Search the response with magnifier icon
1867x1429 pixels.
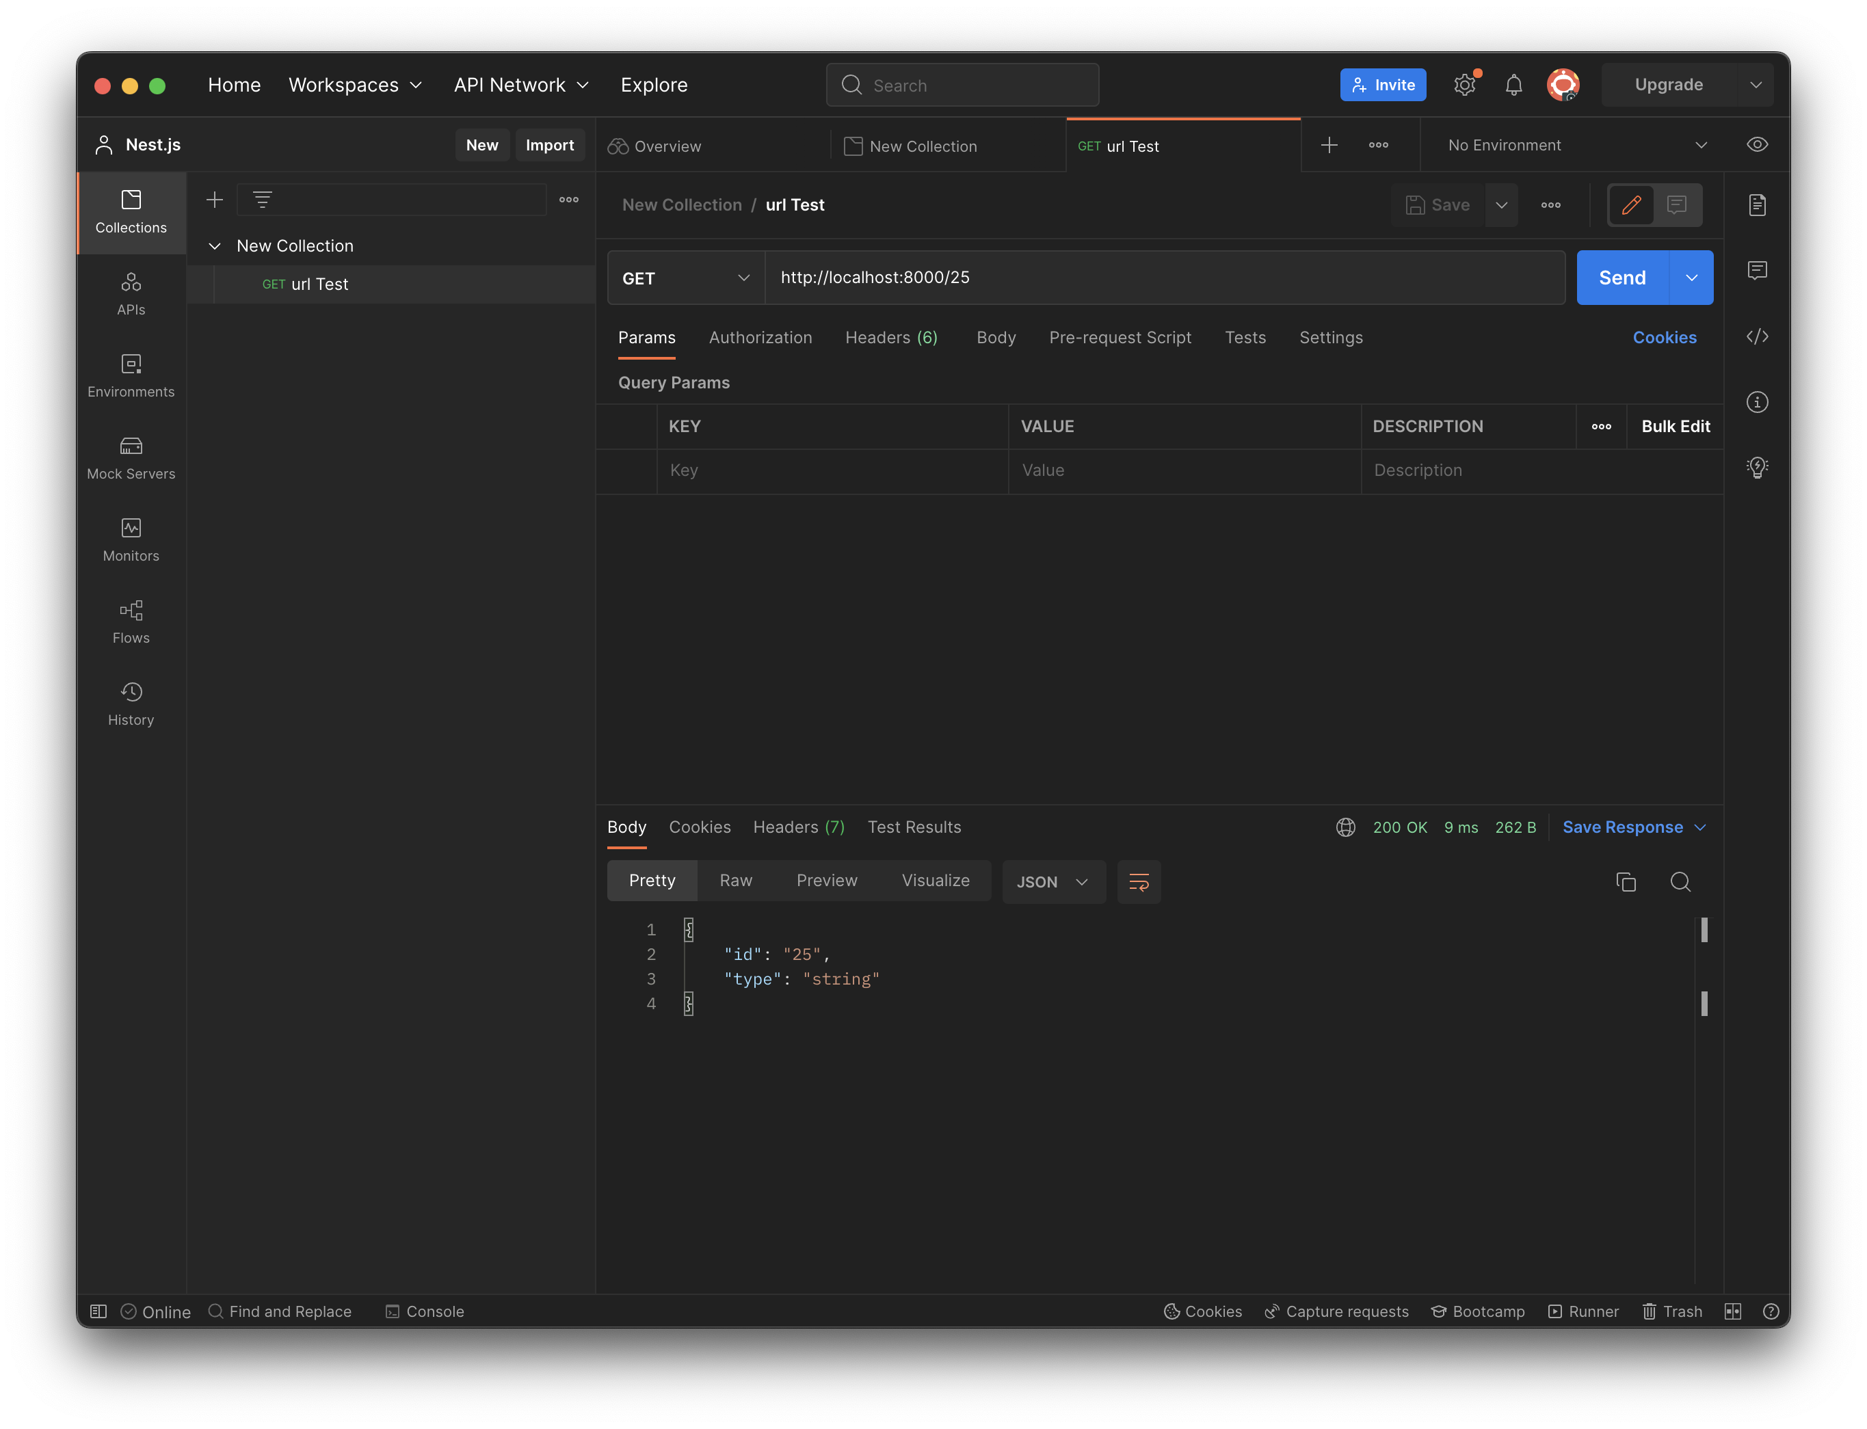click(1680, 882)
